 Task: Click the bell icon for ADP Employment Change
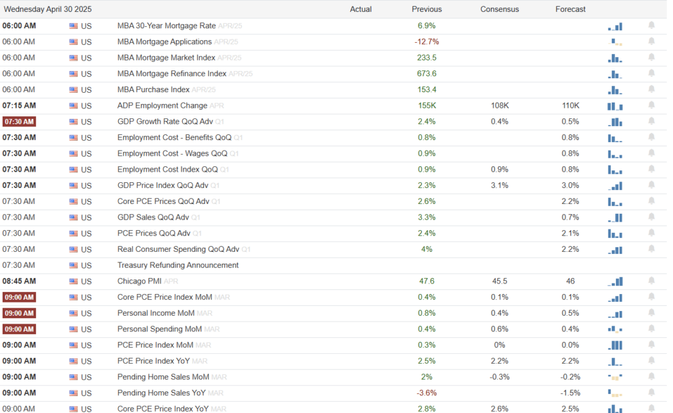coord(651,105)
